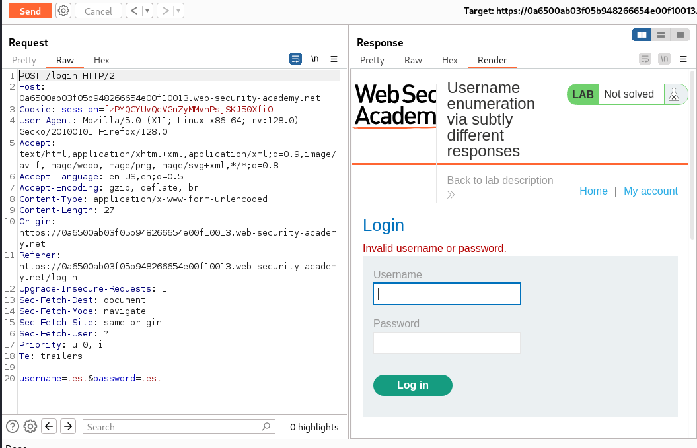Show non-printable \n characters in Request editor
The height and width of the screenshot is (448, 697).
(315, 59)
